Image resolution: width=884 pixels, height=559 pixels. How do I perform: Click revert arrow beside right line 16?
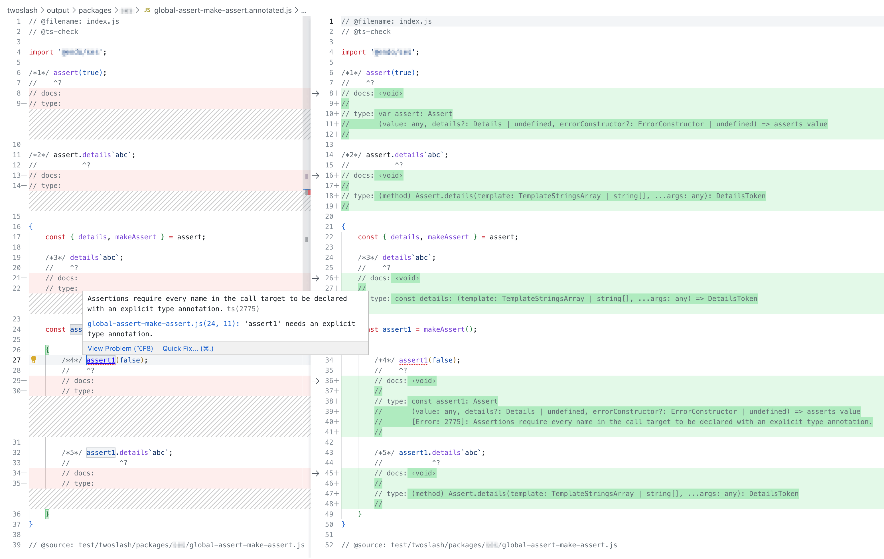coord(316,176)
